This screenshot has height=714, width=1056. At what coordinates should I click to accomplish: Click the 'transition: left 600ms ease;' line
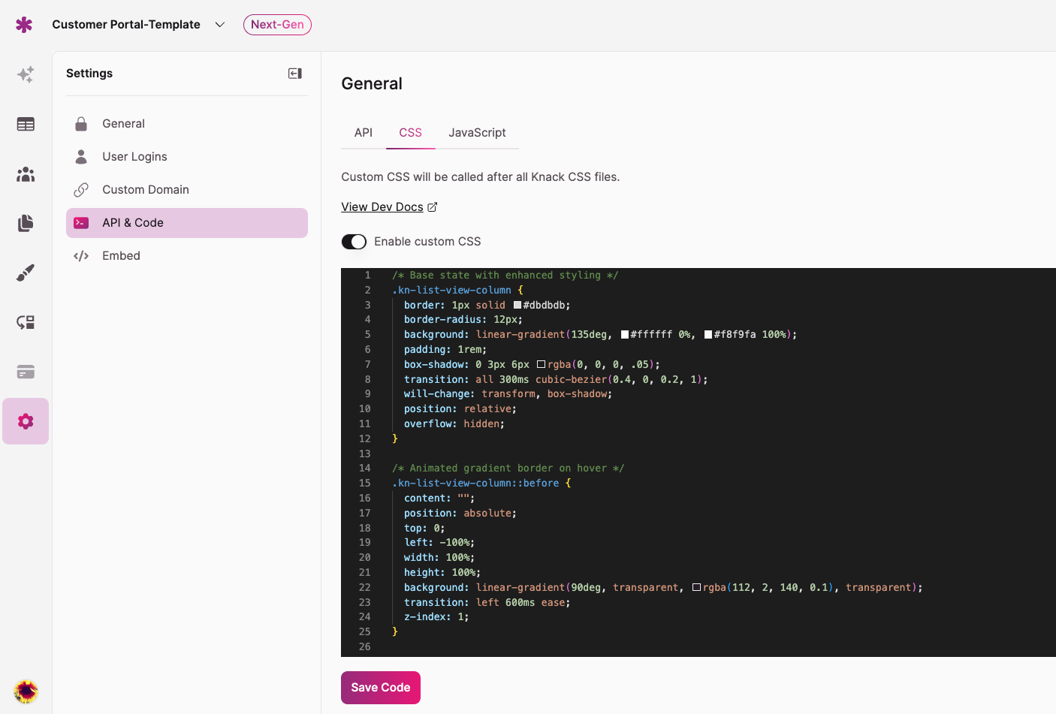click(x=487, y=603)
